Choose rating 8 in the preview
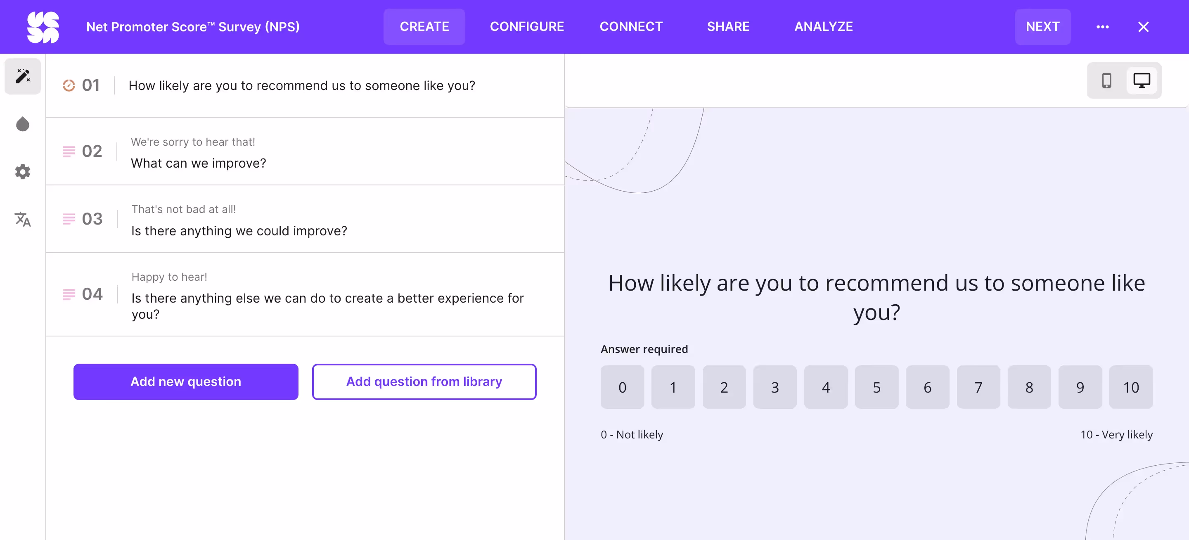This screenshot has width=1189, height=540. click(1029, 387)
